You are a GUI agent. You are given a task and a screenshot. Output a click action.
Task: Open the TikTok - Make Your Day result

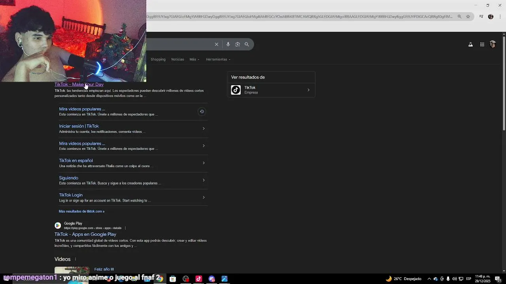click(x=79, y=84)
